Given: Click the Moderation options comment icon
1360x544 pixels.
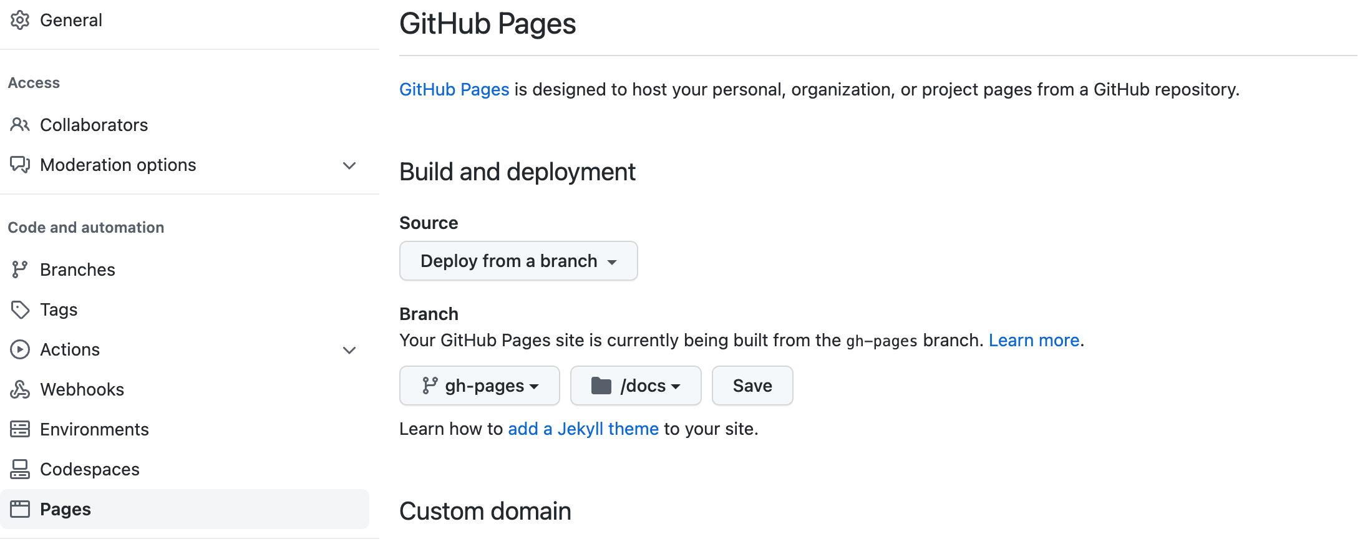Looking at the screenshot, I should pyautogui.click(x=20, y=165).
